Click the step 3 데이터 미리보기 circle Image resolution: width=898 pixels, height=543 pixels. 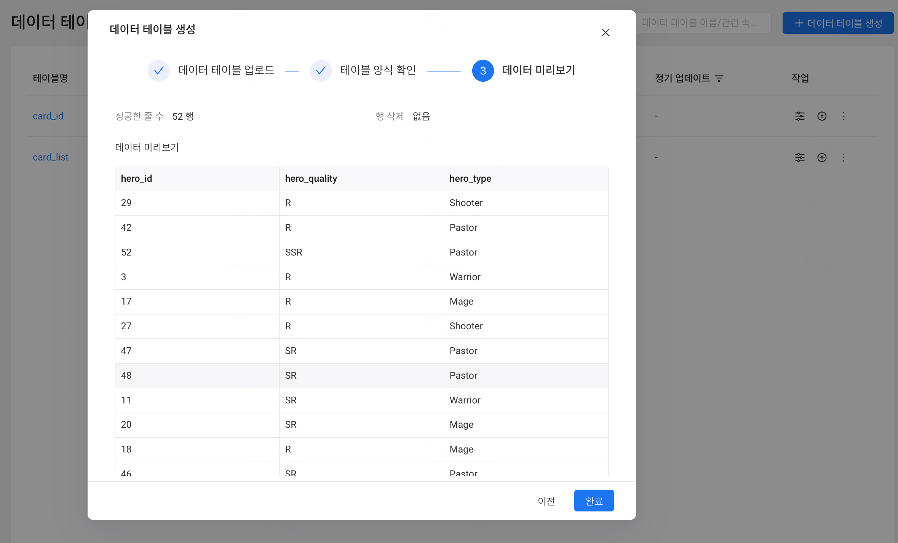point(483,70)
